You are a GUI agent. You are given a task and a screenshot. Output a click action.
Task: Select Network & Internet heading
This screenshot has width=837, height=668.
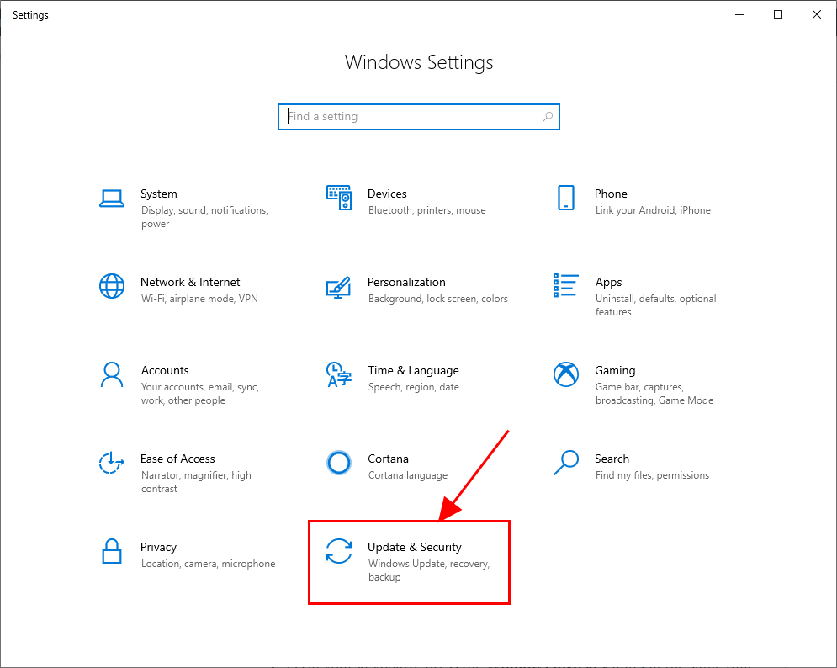pyautogui.click(x=190, y=282)
